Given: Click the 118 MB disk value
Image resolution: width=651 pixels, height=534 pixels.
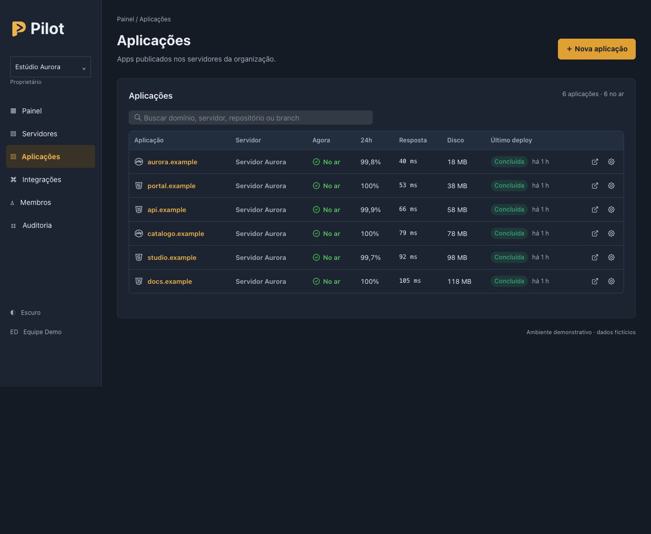Looking at the screenshot, I should click(x=459, y=281).
